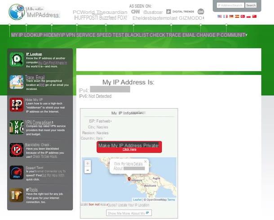Click the empty white ad banner area
This screenshot has width=274, height=220.
[x=169, y=60]
